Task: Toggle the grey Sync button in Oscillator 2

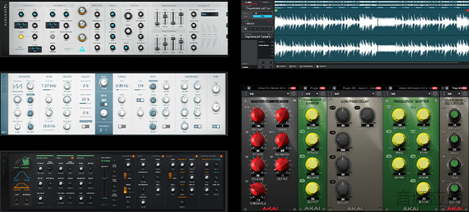Action: [x=53, y=37]
